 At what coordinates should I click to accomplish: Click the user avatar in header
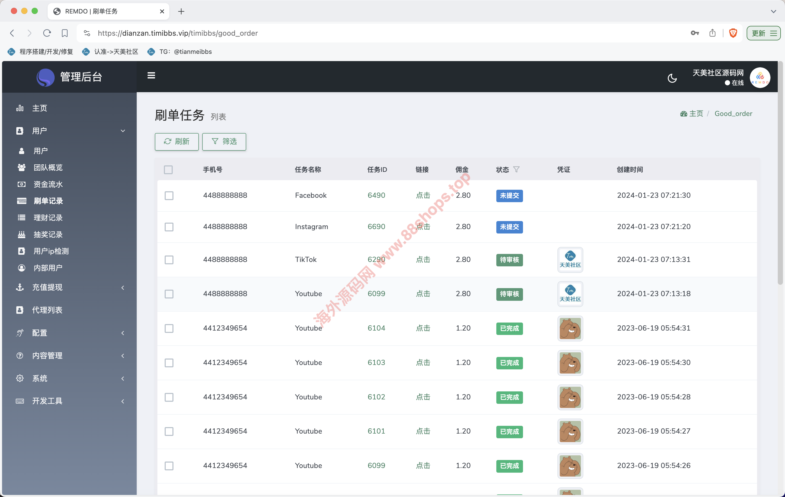(760, 78)
